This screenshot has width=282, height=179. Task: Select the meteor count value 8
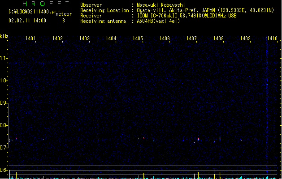click(x=64, y=21)
